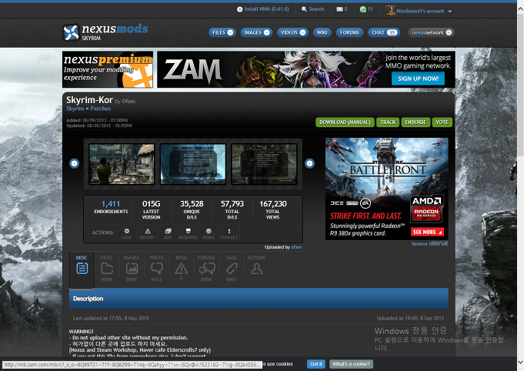Expand the Files menu dropdown

(230, 33)
